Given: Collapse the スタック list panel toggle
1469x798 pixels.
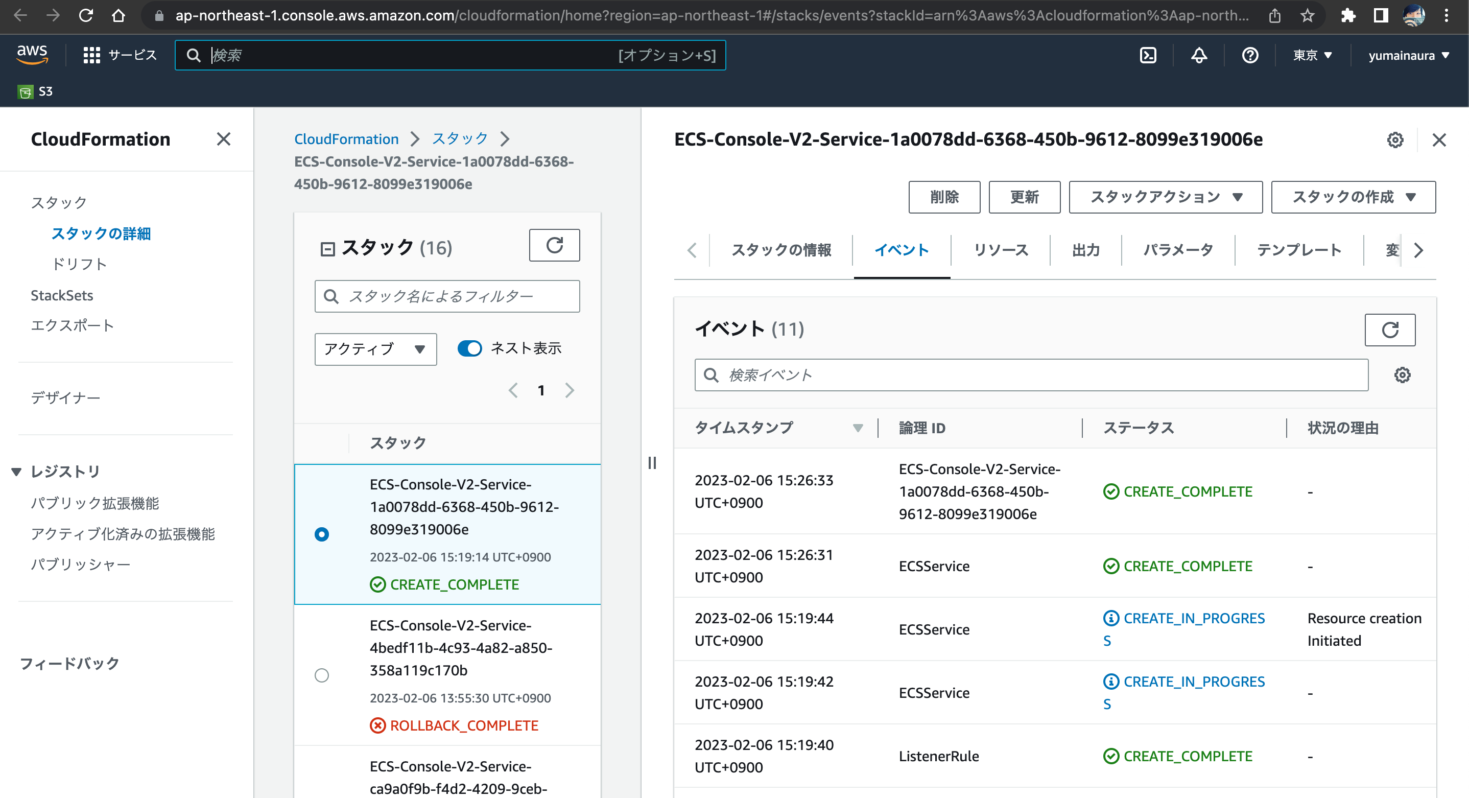Looking at the screenshot, I should click(327, 249).
